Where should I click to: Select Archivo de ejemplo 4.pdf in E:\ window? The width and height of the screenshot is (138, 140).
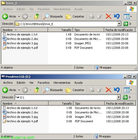22,121
